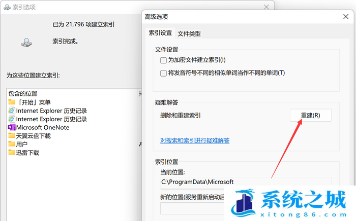The width and height of the screenshot is (356, 221).
Task: Click the 用户 folder icon
Action: coord(12,144)
